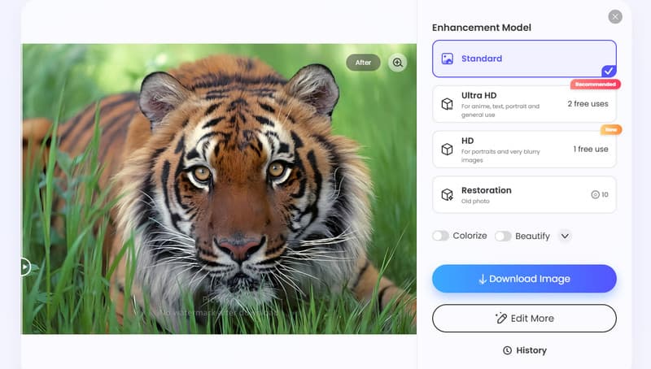Click the After label on the preview

coord(363,63)
